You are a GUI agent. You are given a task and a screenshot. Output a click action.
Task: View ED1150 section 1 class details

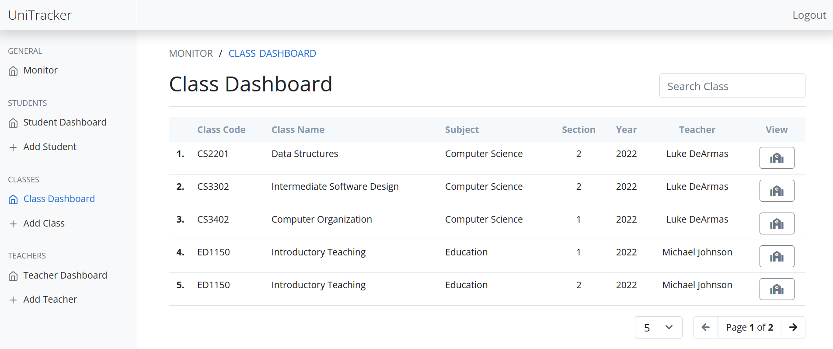(777, 256)
